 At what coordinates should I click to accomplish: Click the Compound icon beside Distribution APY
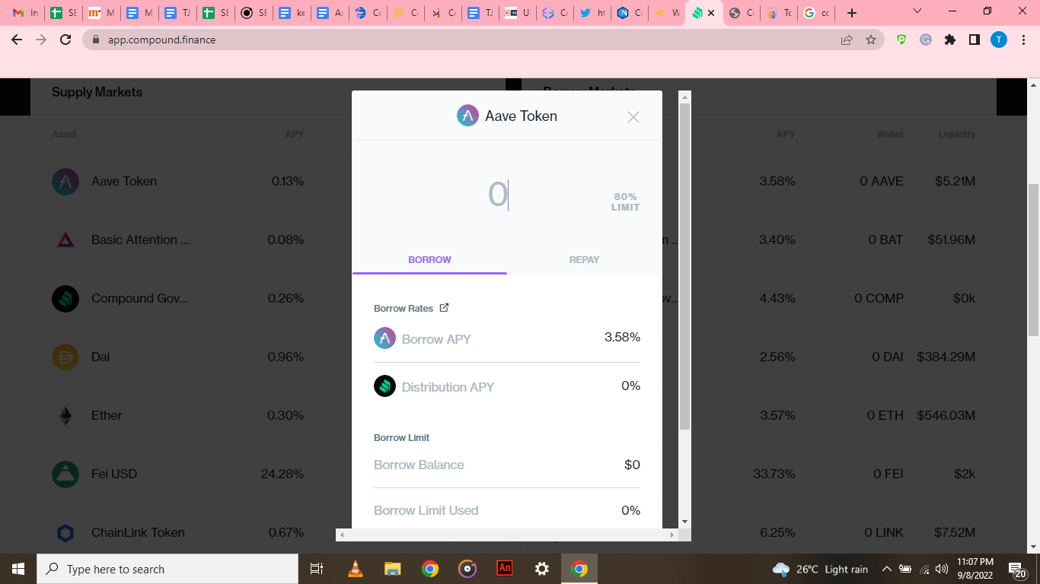[384, 386]
